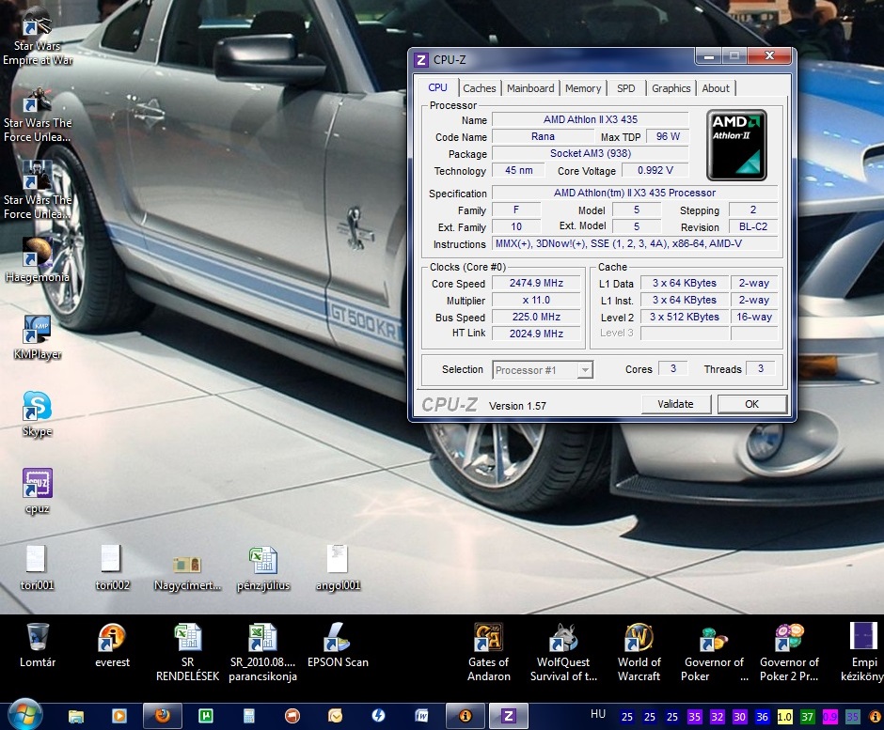Open the SPD tab
884x730 pixels.
(x=625, y=88)
